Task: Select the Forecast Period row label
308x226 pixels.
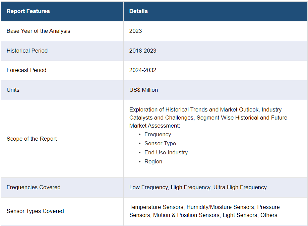Action: (26, 70)
